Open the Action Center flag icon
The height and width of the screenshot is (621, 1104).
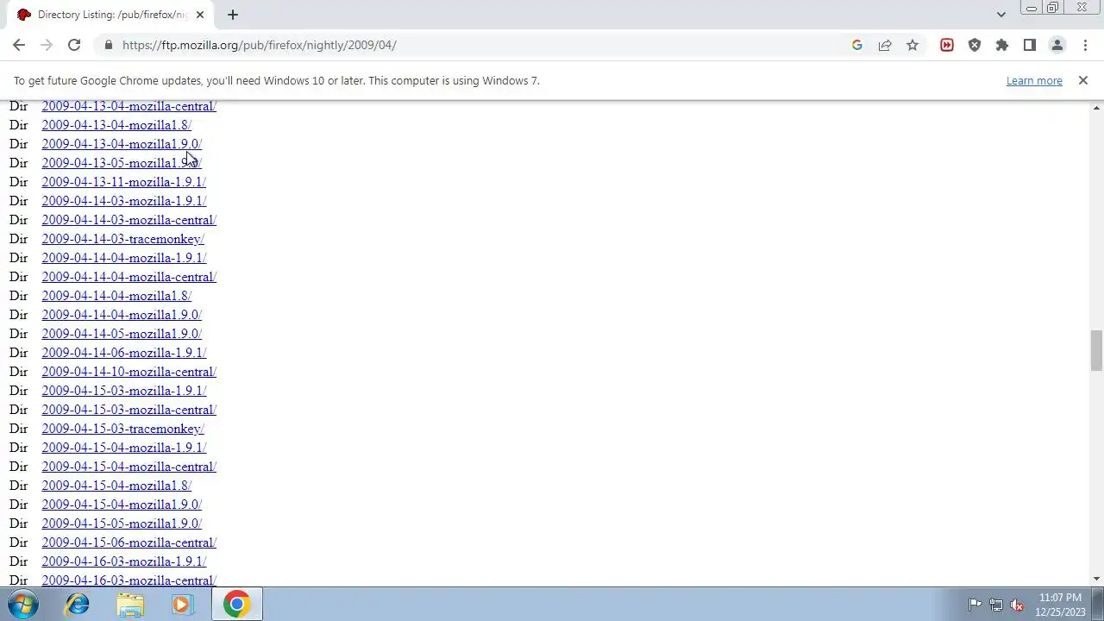coord(975,605)
